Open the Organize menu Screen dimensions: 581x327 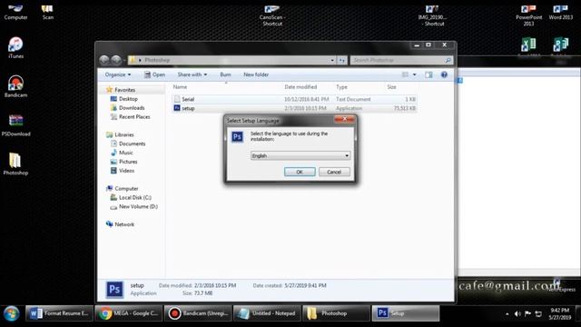(x=117, y=74)
